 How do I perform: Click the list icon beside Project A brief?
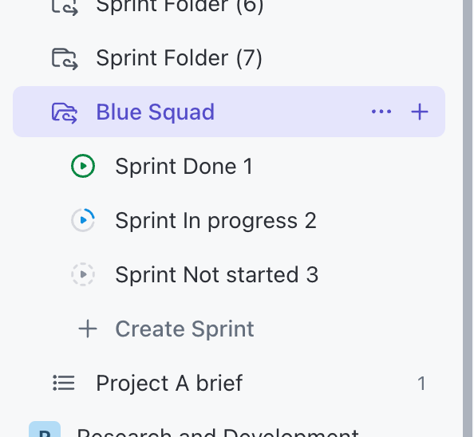(64, 383)
